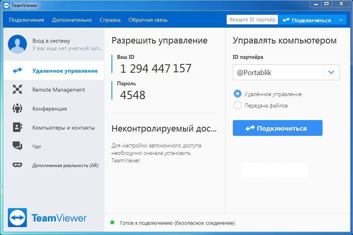Expand the partner ID dropdown arrow

tap(331, 72)
